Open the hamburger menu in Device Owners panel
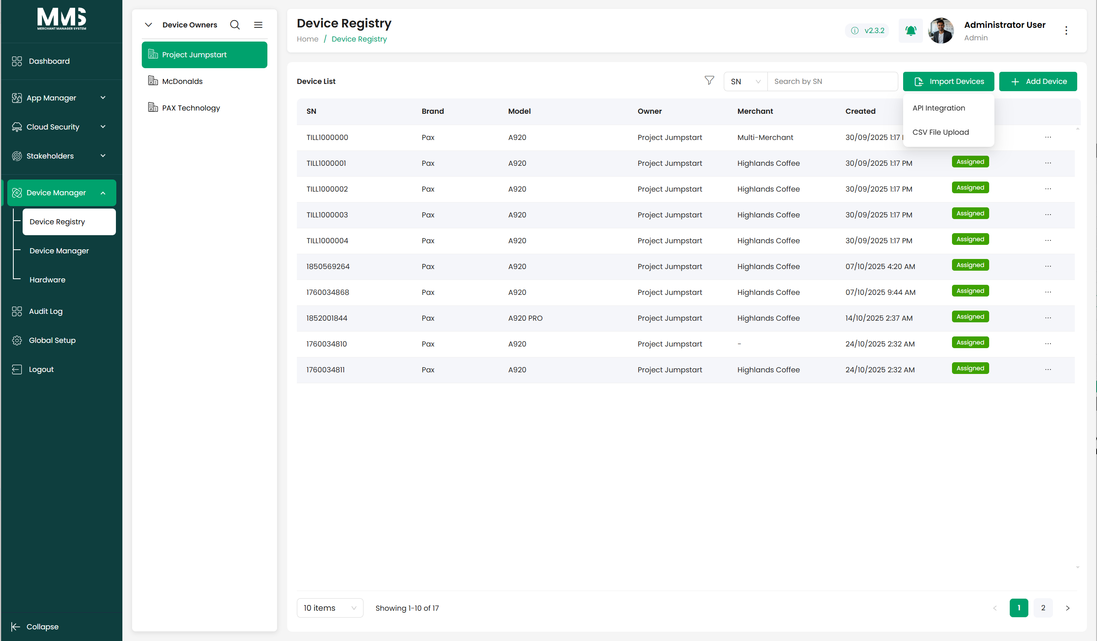Screen dimensions: 1097x641 [x=258, y=25]
